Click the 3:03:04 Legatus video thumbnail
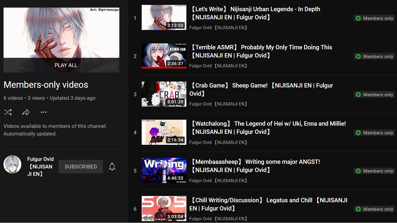397x223 pixels. click(x=164, y=209)
